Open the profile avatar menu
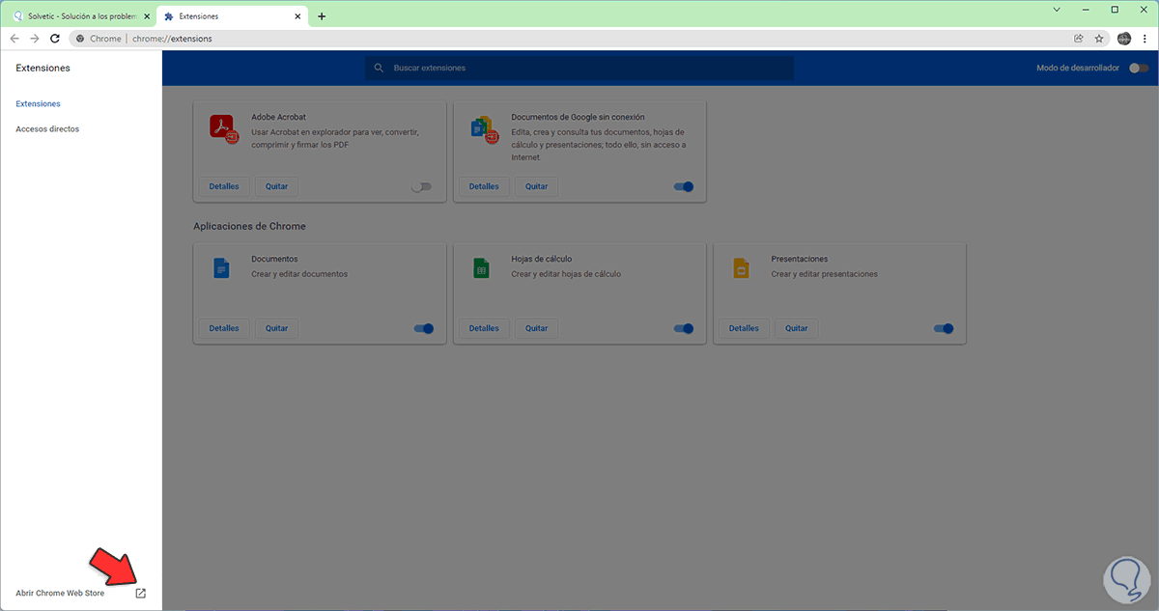This screenshot has width=1159, height=611. click(1124, 39)
